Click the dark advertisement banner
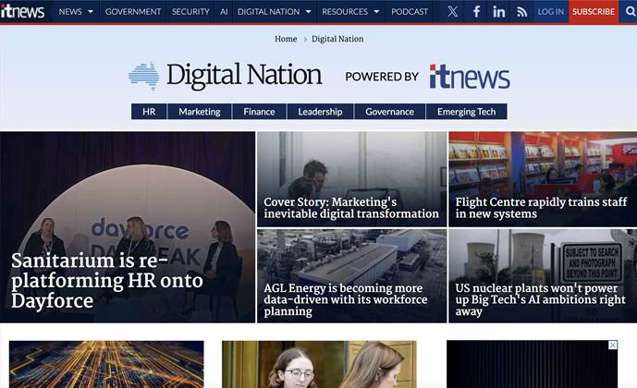The image size is (637, 388). click(x=533, y=364)
